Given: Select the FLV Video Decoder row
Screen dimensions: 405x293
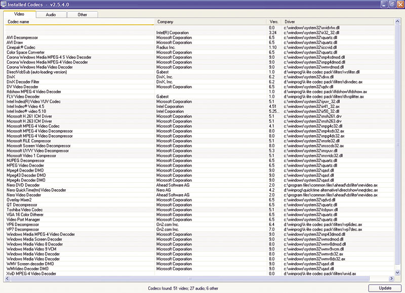Looking at the screenshot, I should 199,96.
